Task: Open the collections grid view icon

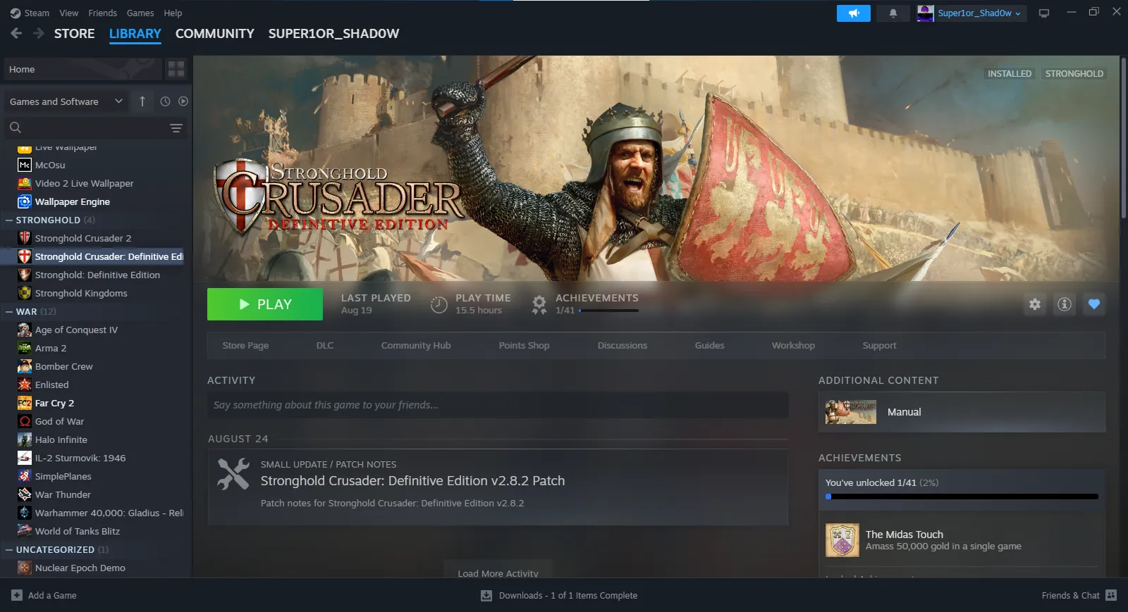Action: pos(176,69)
